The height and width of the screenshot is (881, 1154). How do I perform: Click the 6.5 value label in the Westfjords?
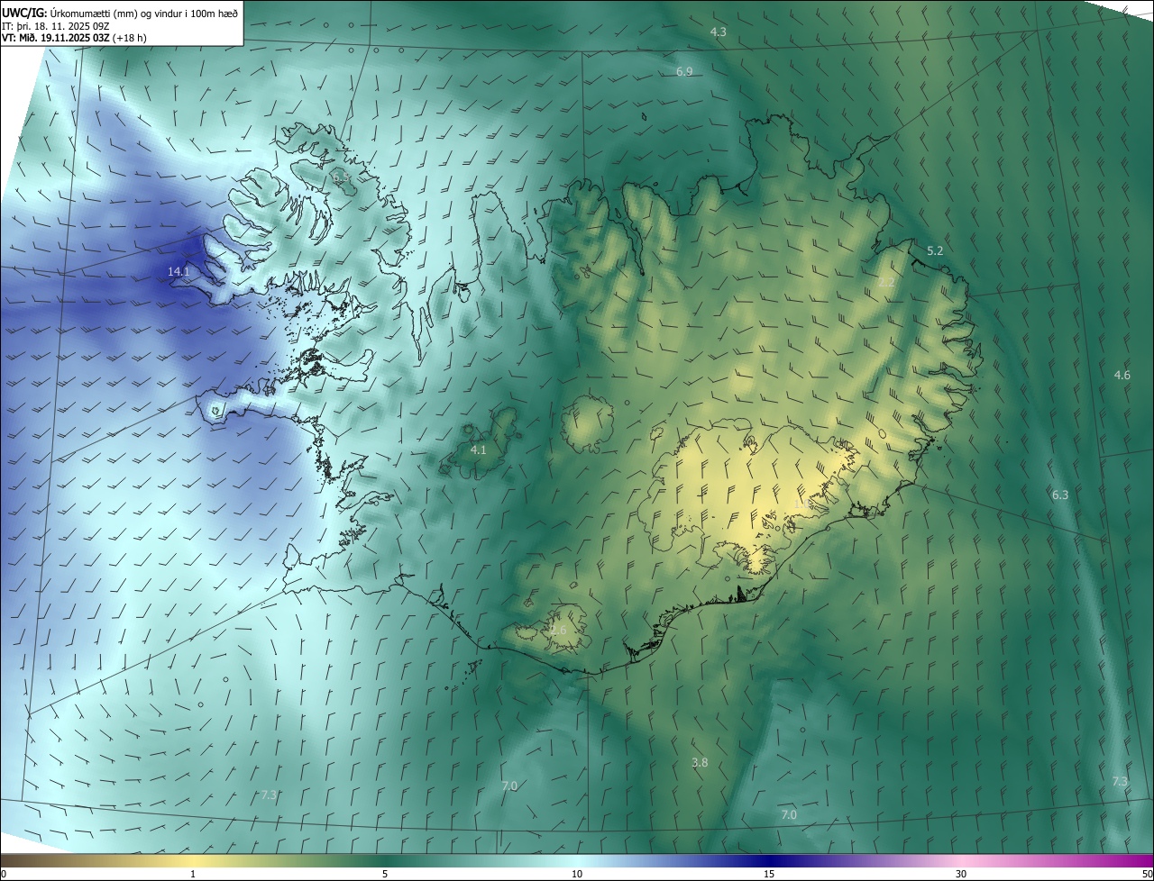click(341, 177)
